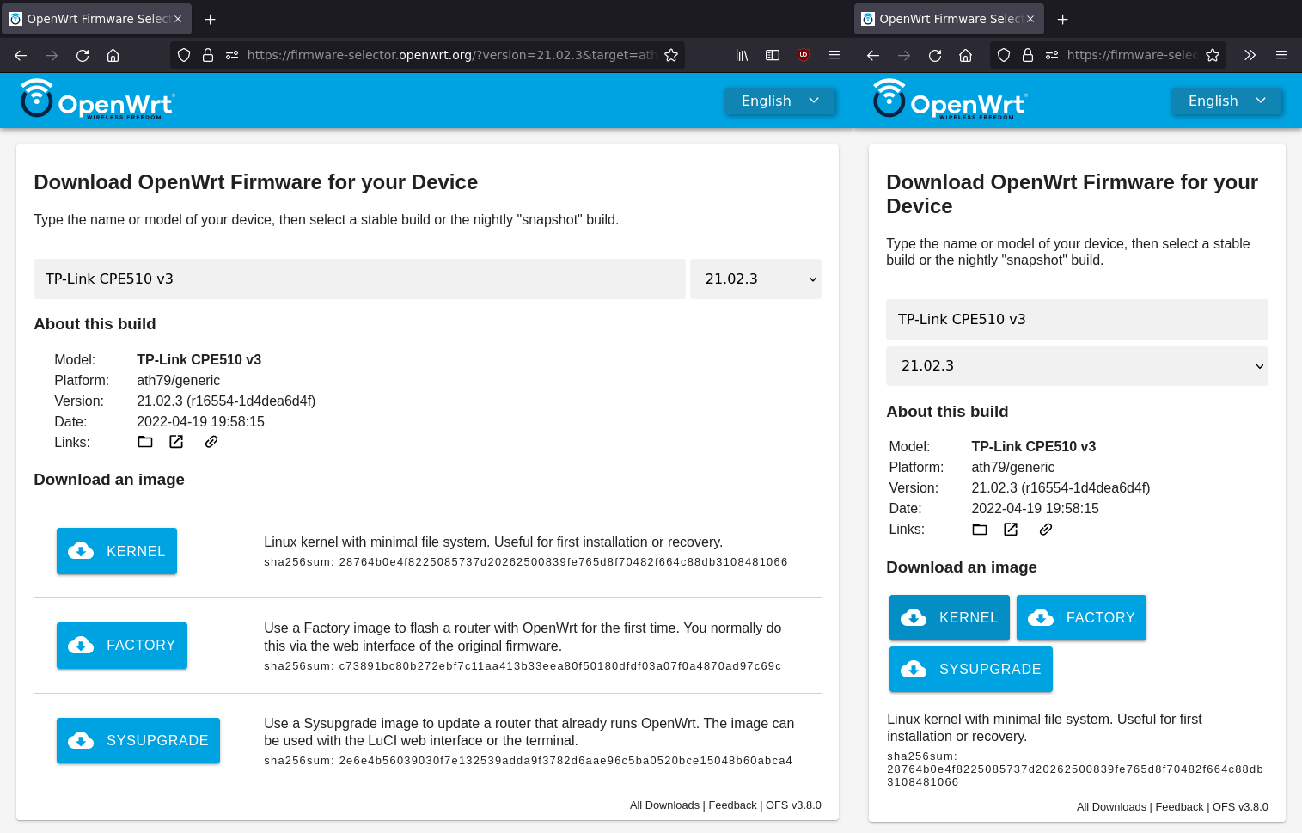Click the chain permalink icon in the right window

1045,529
